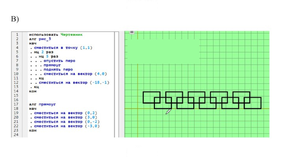Click 'сместиться на вектор (-18,-1)' line
This screenshot has width=284, height=159.
coord(74,83)
